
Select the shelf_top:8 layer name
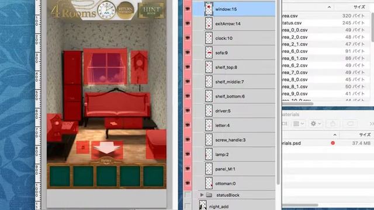point(226,68)
